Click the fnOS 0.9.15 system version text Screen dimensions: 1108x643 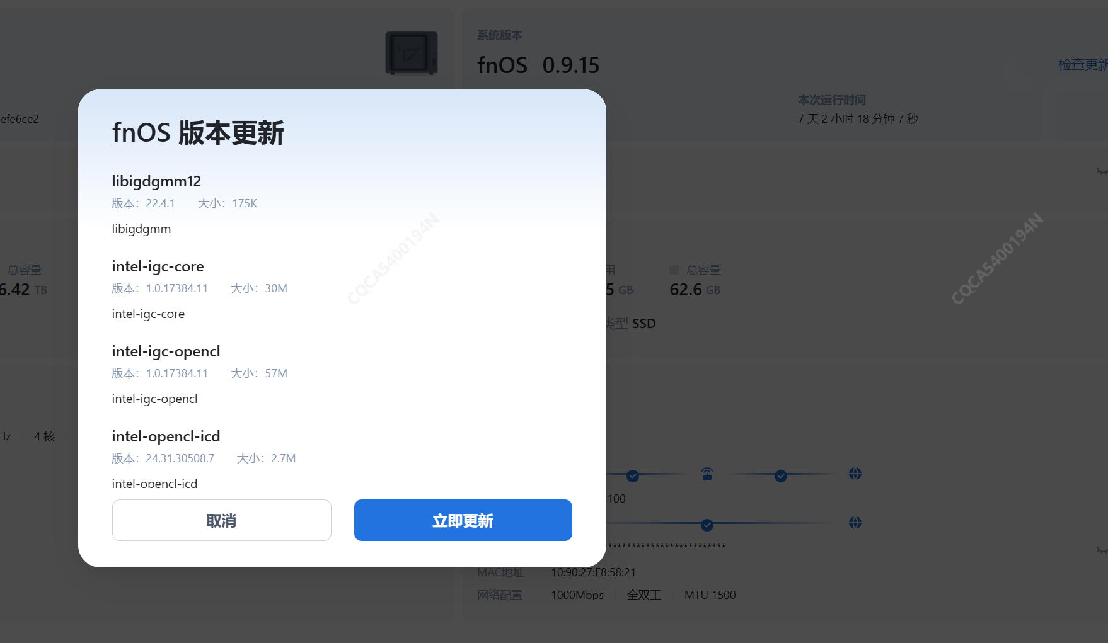coord(538,65)
